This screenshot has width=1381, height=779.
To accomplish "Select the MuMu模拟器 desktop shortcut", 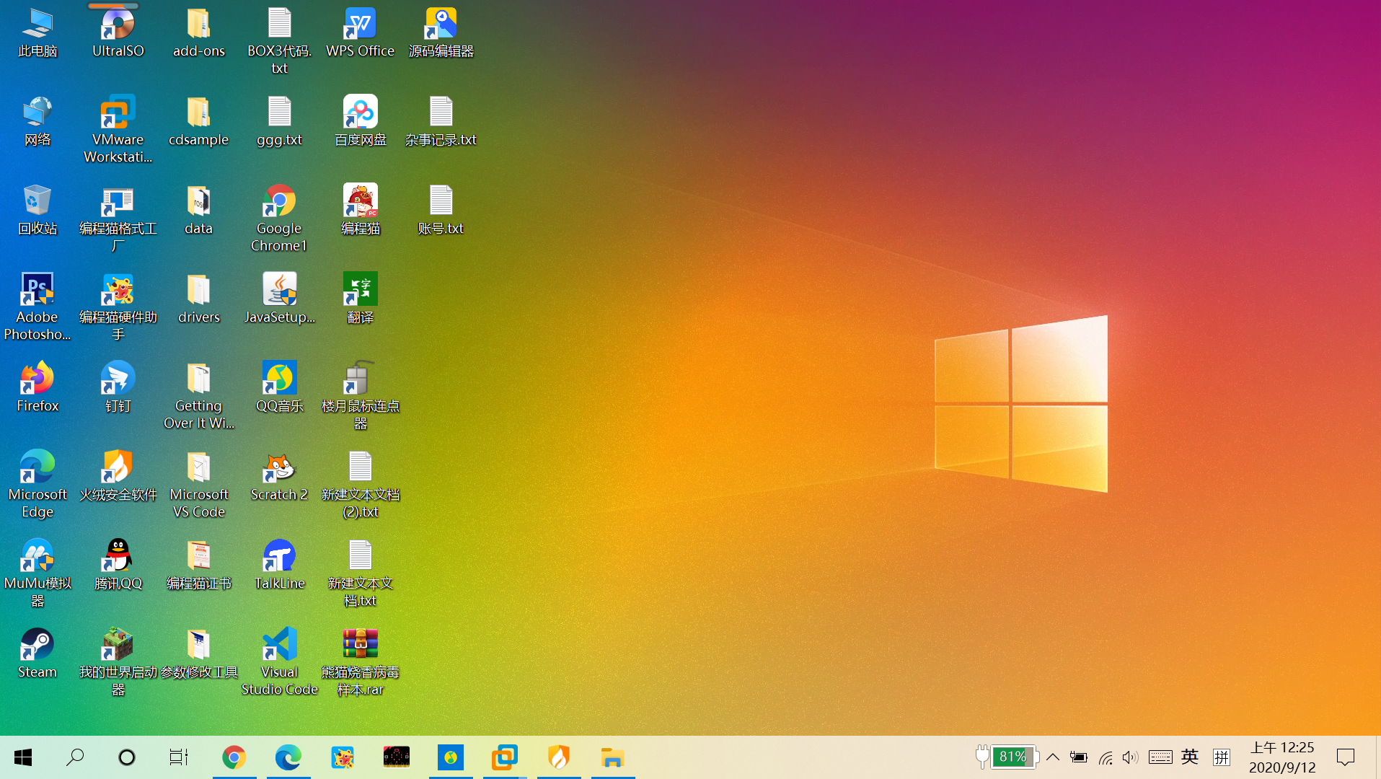I will coord(37,573).
